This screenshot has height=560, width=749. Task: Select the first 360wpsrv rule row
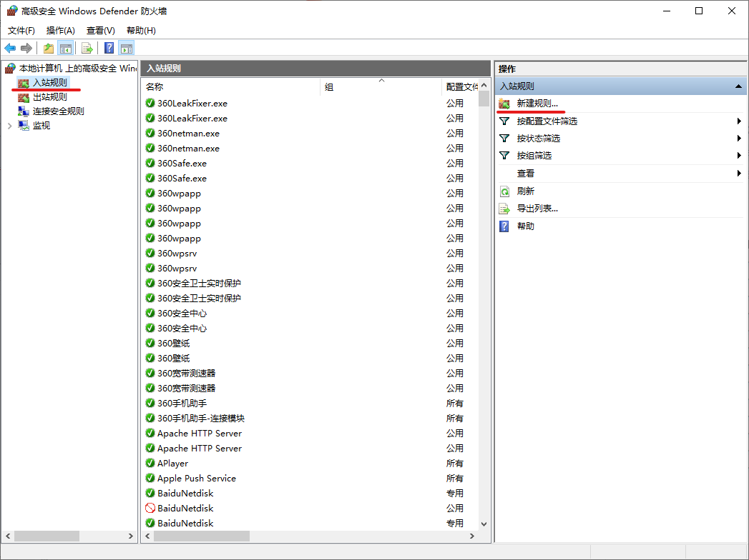(x=310, y=254)
